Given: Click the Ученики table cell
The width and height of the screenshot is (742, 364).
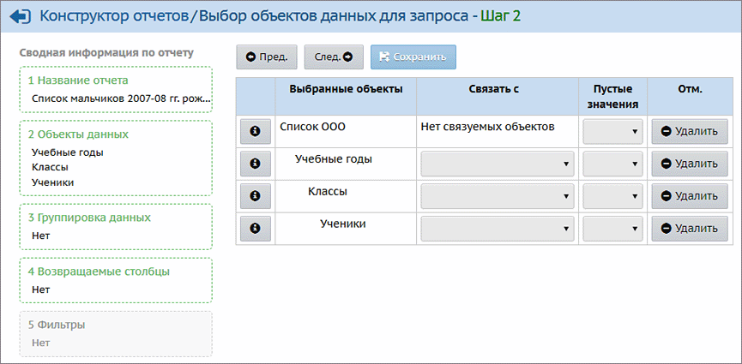Looking at the screenshot, I should coord(346,229).
